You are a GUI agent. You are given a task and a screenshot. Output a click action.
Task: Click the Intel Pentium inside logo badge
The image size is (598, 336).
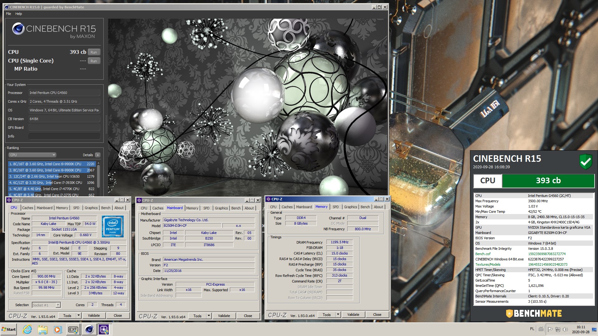coord(113,226)
